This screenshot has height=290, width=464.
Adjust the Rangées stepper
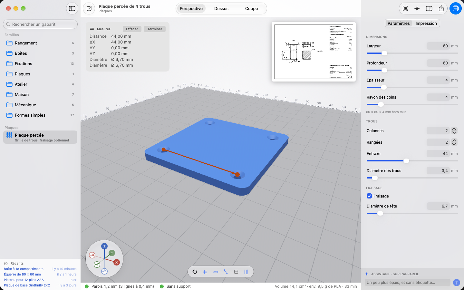click(454, 142)
